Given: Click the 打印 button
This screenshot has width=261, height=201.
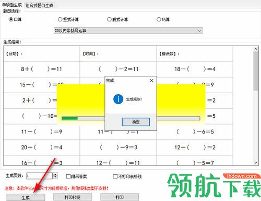Looking at the screenshot, I should (x=120, y=197).
